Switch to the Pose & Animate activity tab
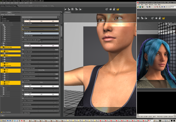This screenshot has height=122, width=176. [x=24, y=6]
